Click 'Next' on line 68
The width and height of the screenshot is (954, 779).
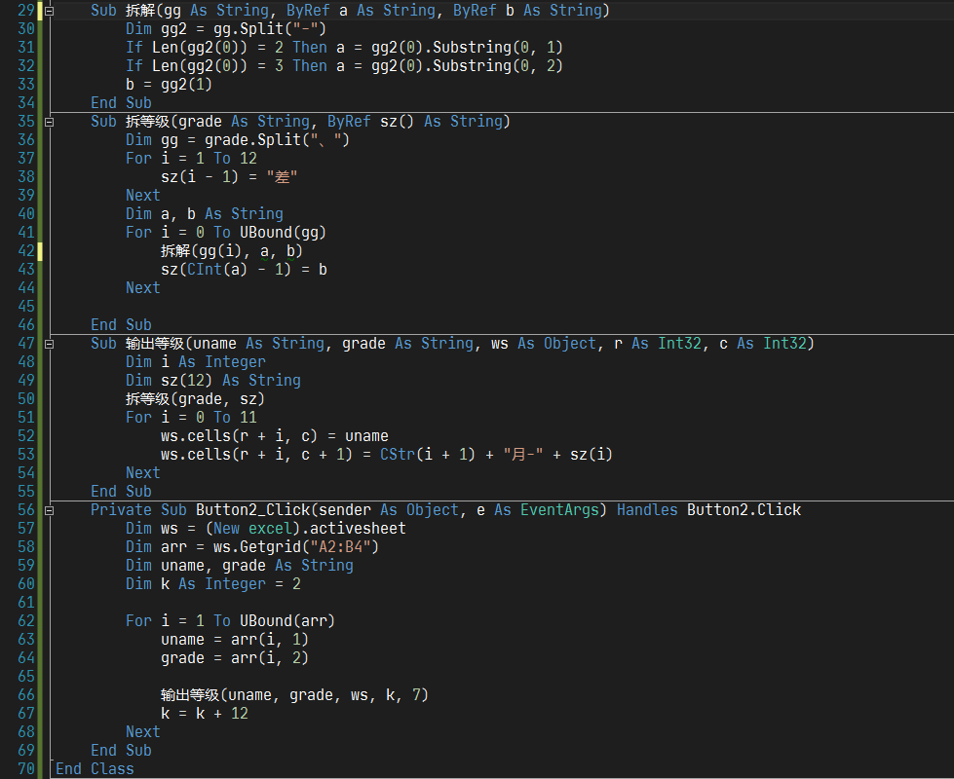coord(143,732)
